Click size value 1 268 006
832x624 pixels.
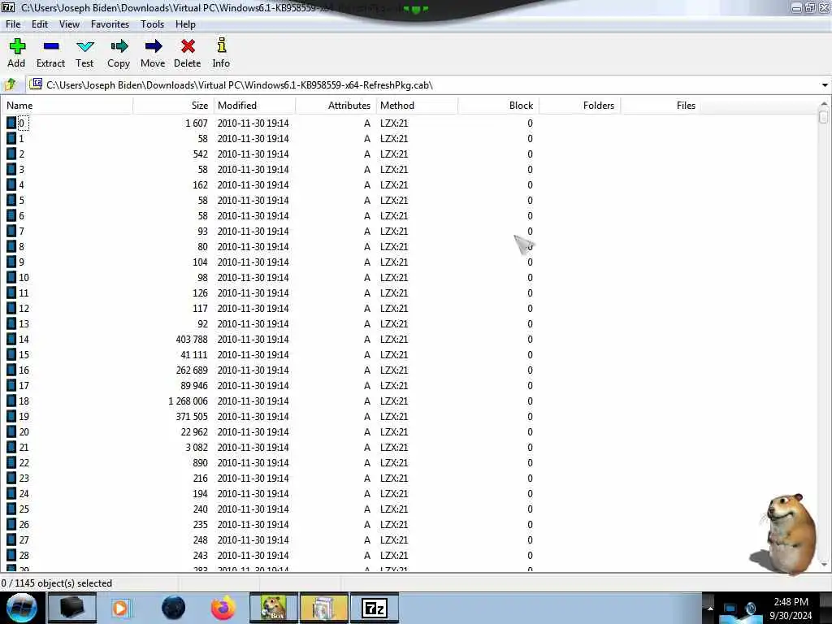188,401
